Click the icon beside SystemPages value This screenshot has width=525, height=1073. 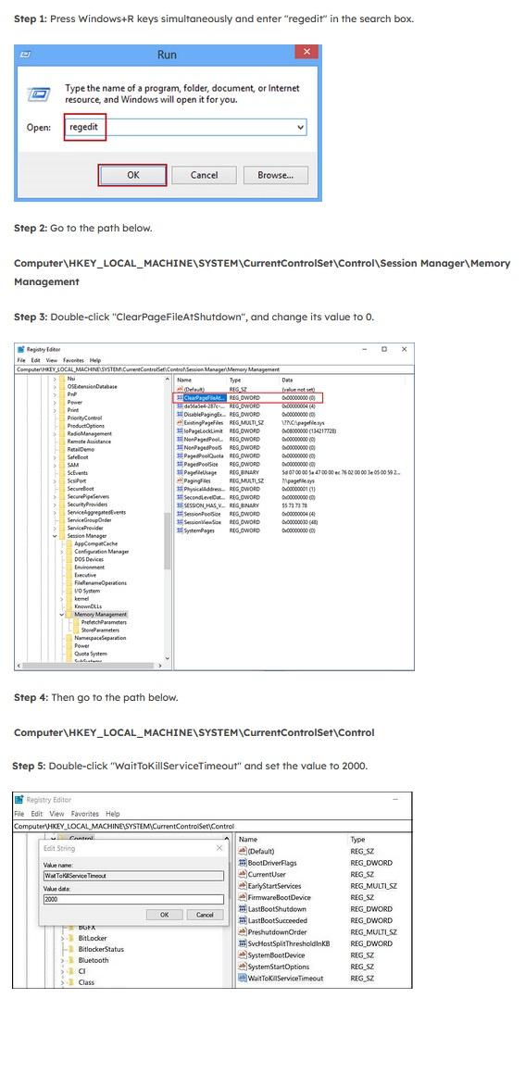point(180,530)
